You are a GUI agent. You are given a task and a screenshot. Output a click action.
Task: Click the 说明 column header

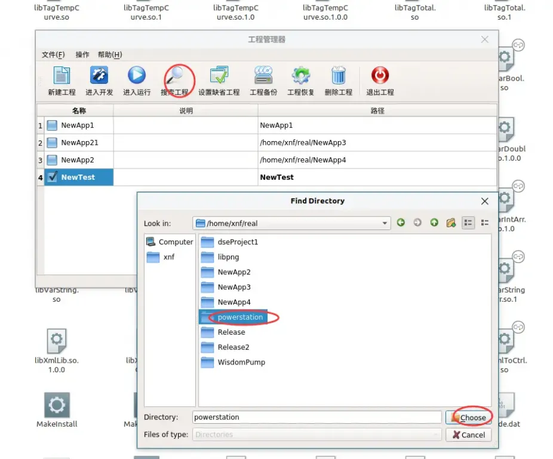click(x=186, y=111)
